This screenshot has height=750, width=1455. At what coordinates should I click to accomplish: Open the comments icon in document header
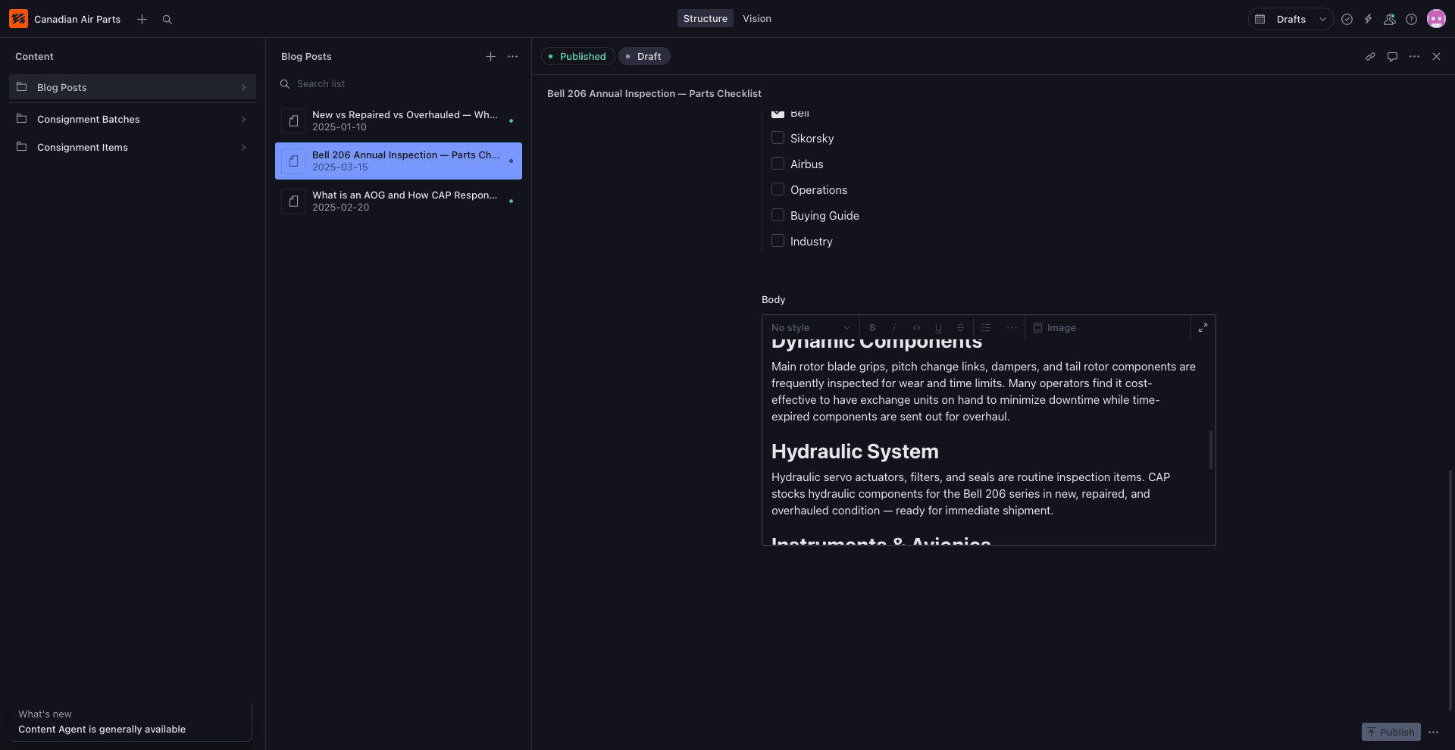coord(1392,56)
